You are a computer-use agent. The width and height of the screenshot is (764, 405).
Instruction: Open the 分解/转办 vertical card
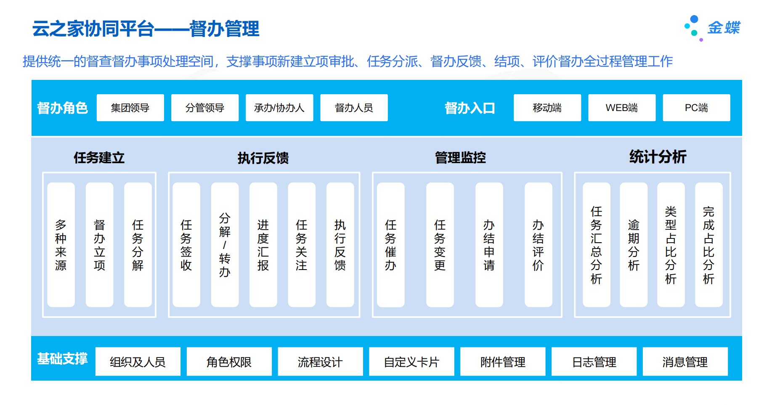[225, 244]
